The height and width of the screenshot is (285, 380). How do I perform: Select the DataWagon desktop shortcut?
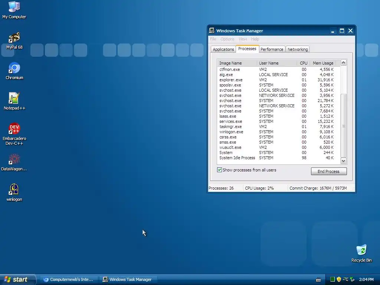coord(14,163)
